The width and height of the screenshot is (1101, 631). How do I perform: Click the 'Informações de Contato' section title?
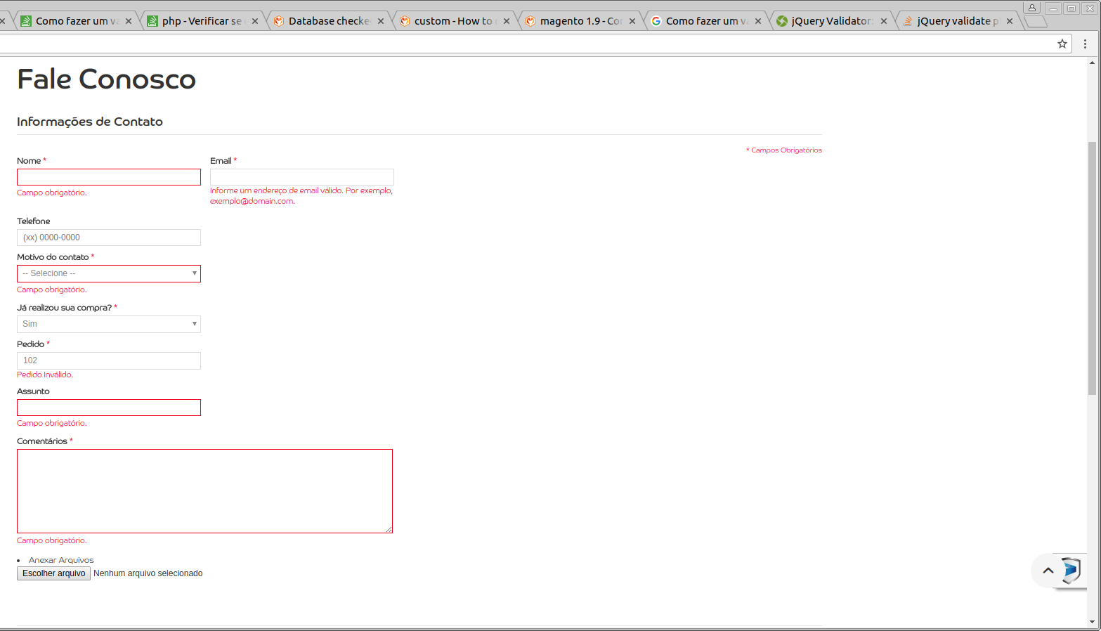coord(90,122)
